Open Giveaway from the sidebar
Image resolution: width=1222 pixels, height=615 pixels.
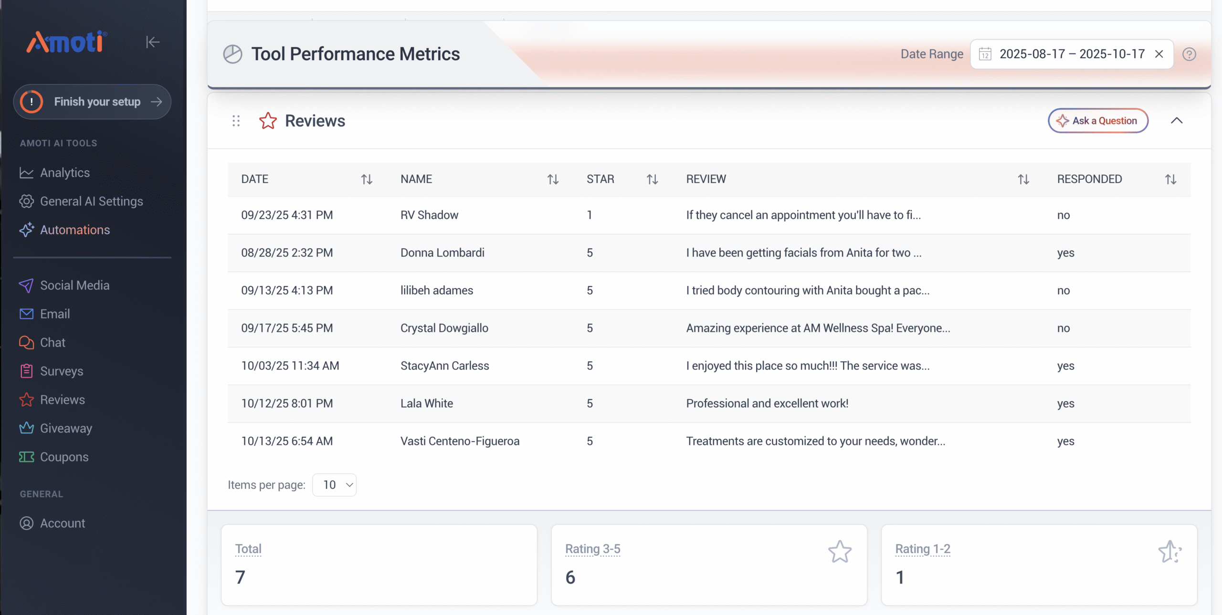(x=66, y=428)
